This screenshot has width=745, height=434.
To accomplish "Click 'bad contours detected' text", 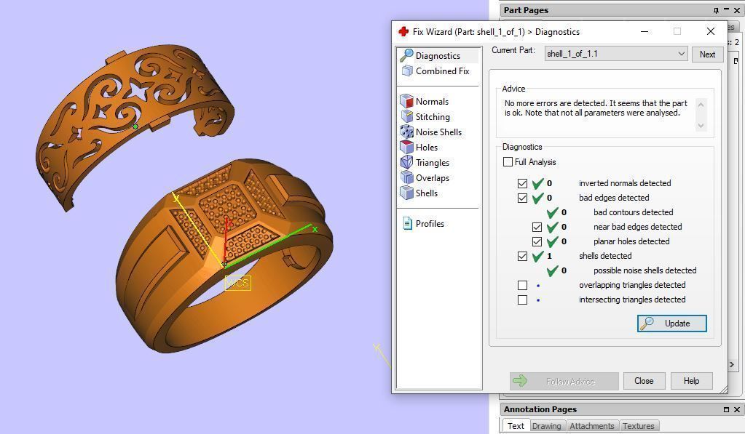I will [x=633, y=212].
